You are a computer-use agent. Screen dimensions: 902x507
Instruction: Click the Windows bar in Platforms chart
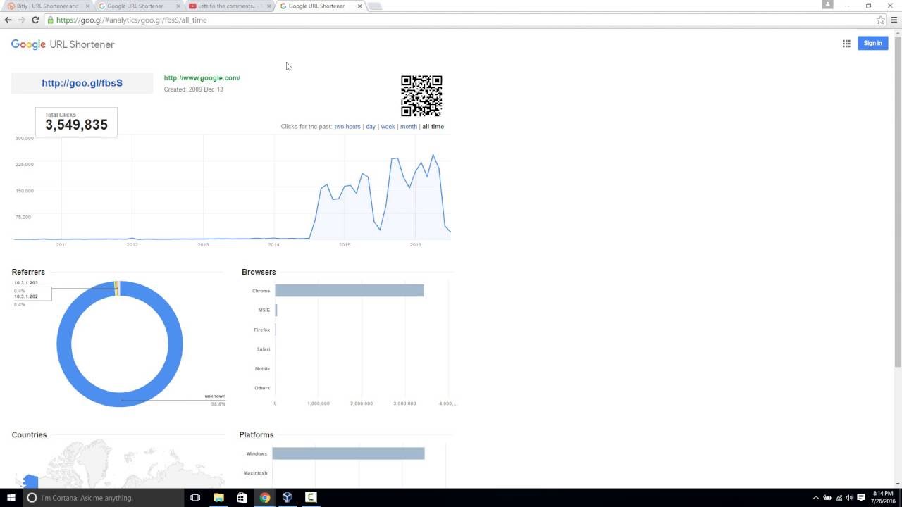[x=349, y=453]
